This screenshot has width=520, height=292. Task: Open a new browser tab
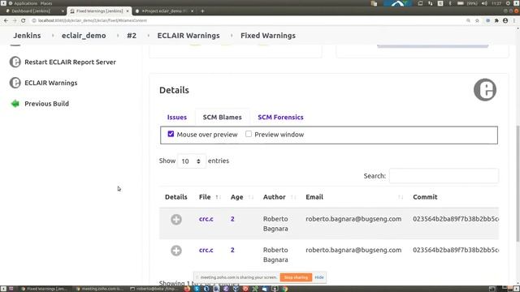[x=202, y=11]
